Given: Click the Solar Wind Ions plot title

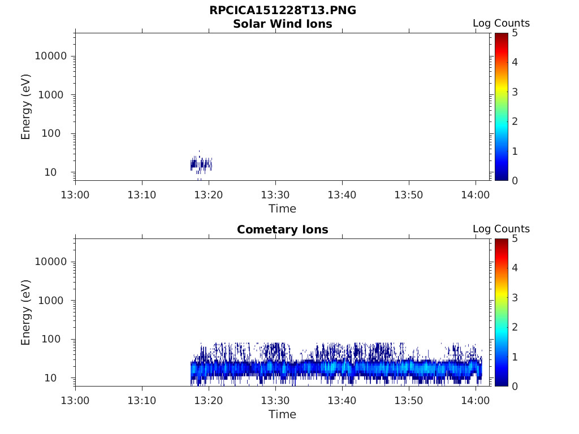Looking at the screenshot, I should click(x=282, y=24).
